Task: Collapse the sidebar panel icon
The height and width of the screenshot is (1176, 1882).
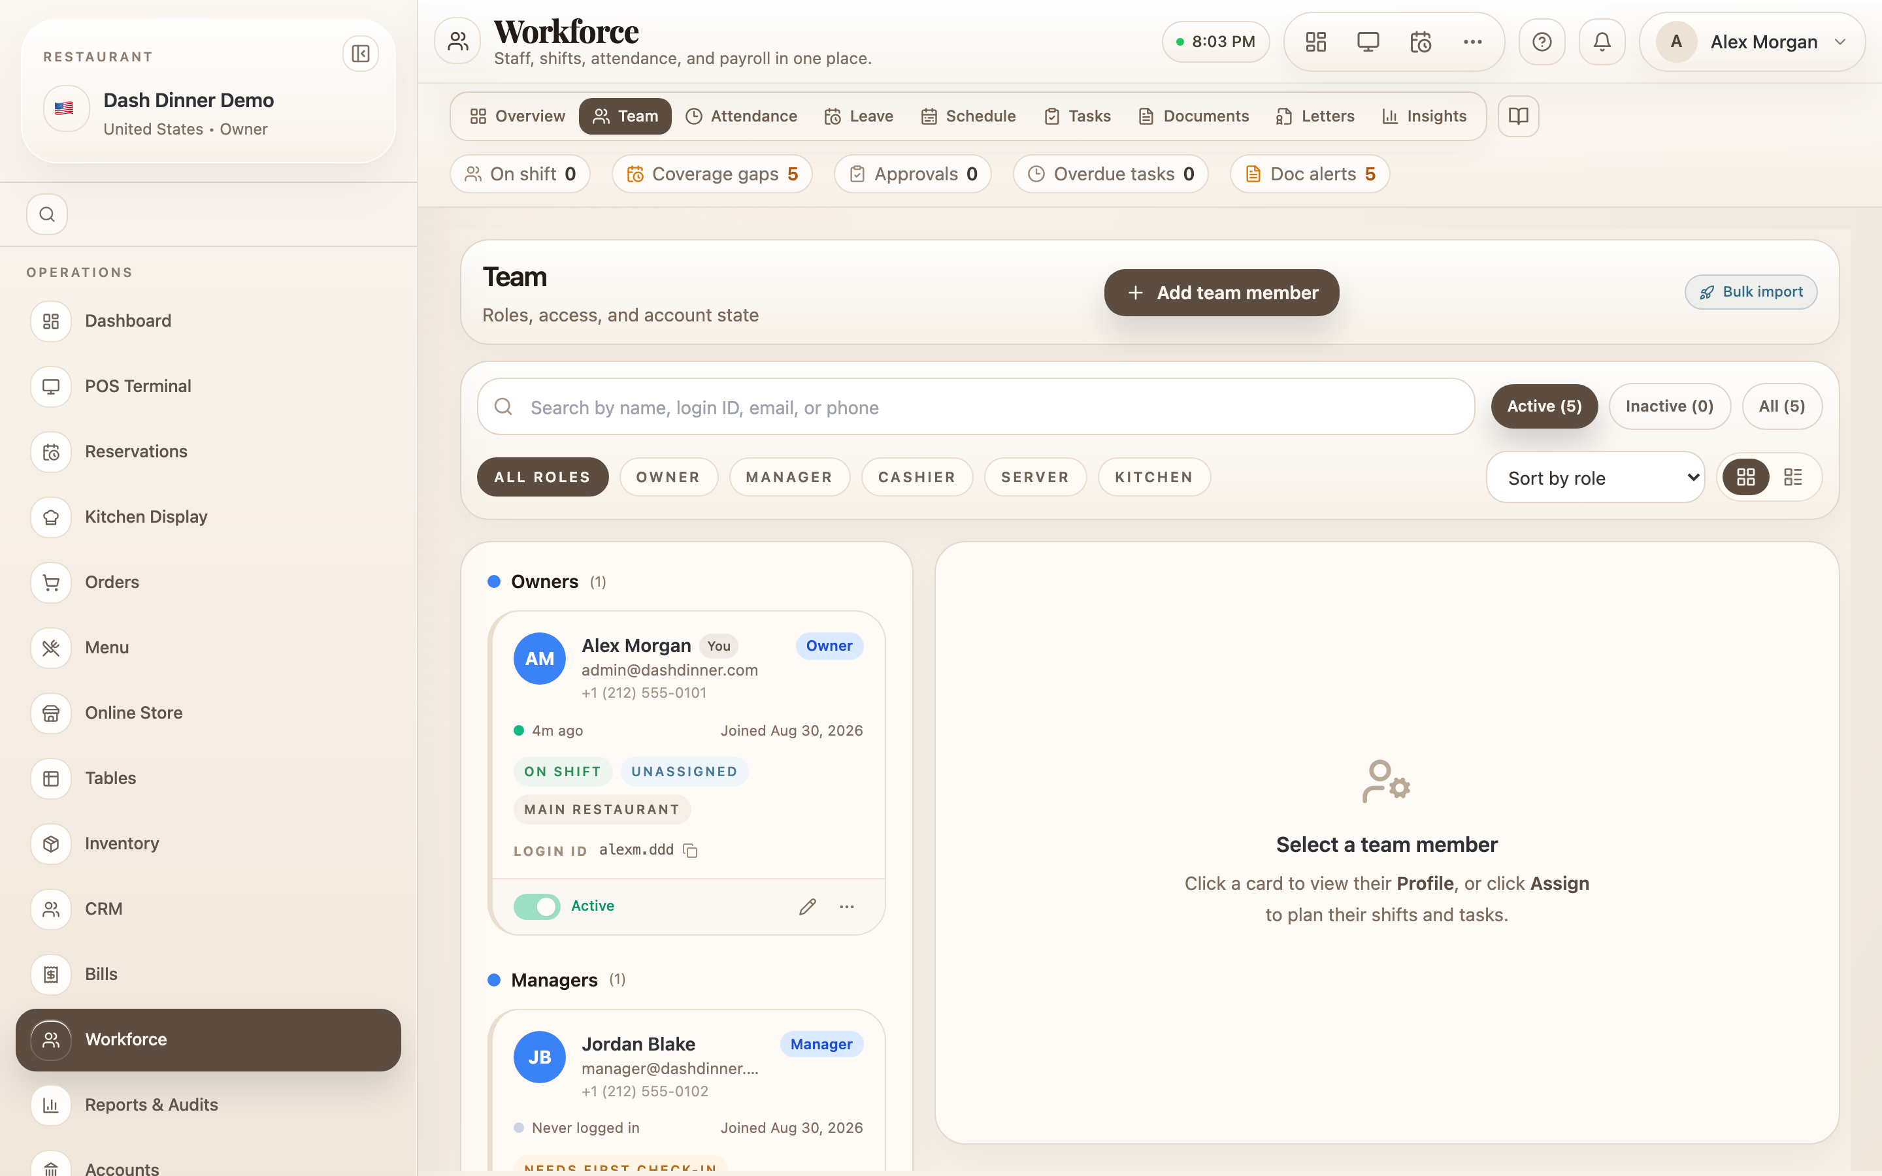Action: [360, 54]
